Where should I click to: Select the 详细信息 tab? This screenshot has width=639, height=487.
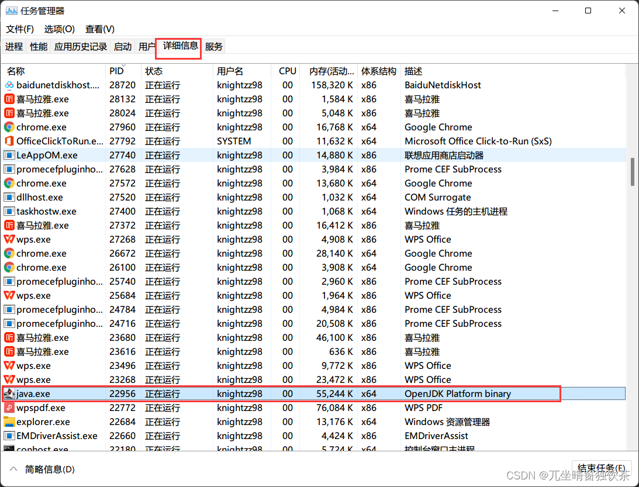[x=180, y=46]
